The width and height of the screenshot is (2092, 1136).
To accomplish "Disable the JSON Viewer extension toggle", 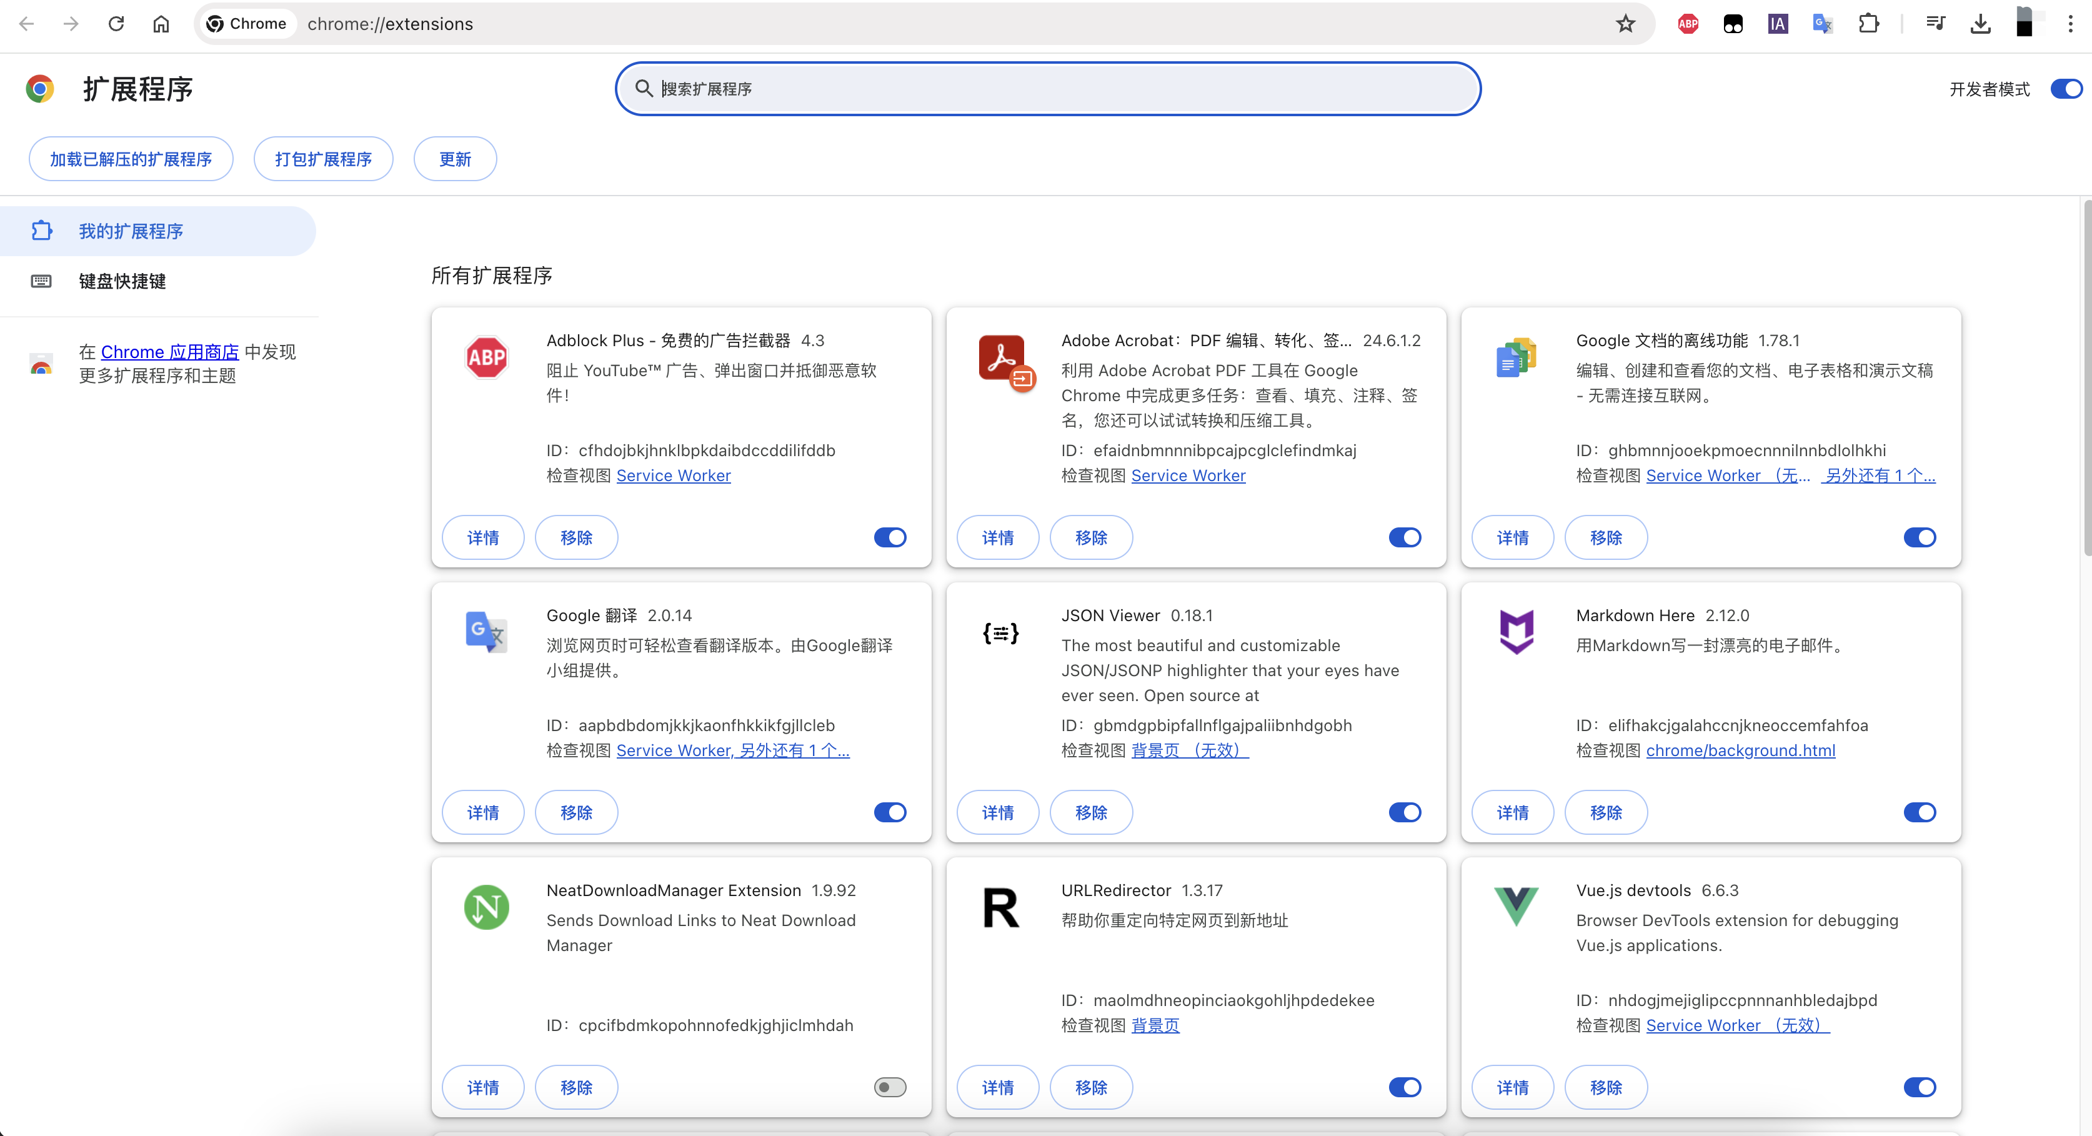I will 1405,812.
